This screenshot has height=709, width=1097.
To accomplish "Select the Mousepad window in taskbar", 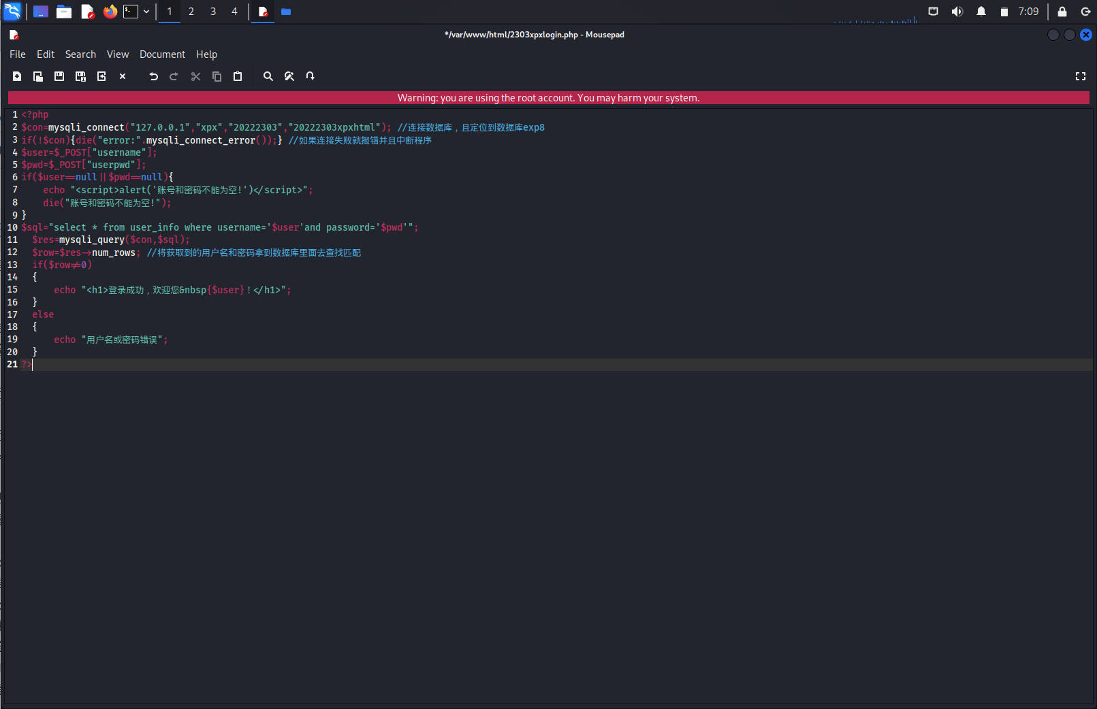I will click(263, 12).
